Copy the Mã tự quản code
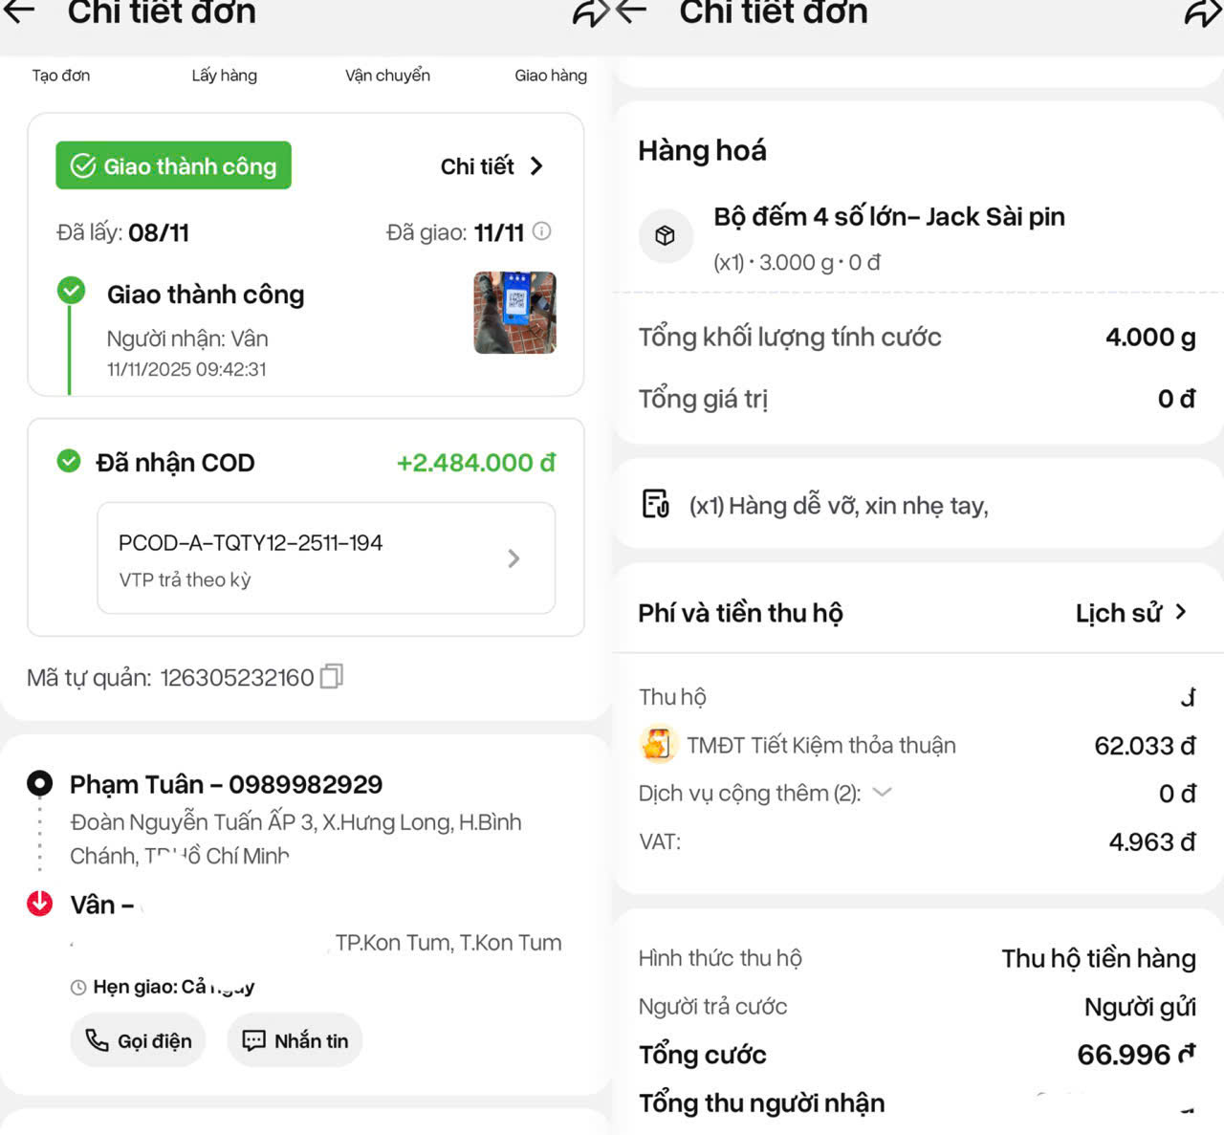The image size is (1224, 1135). (x=332, y=677)
